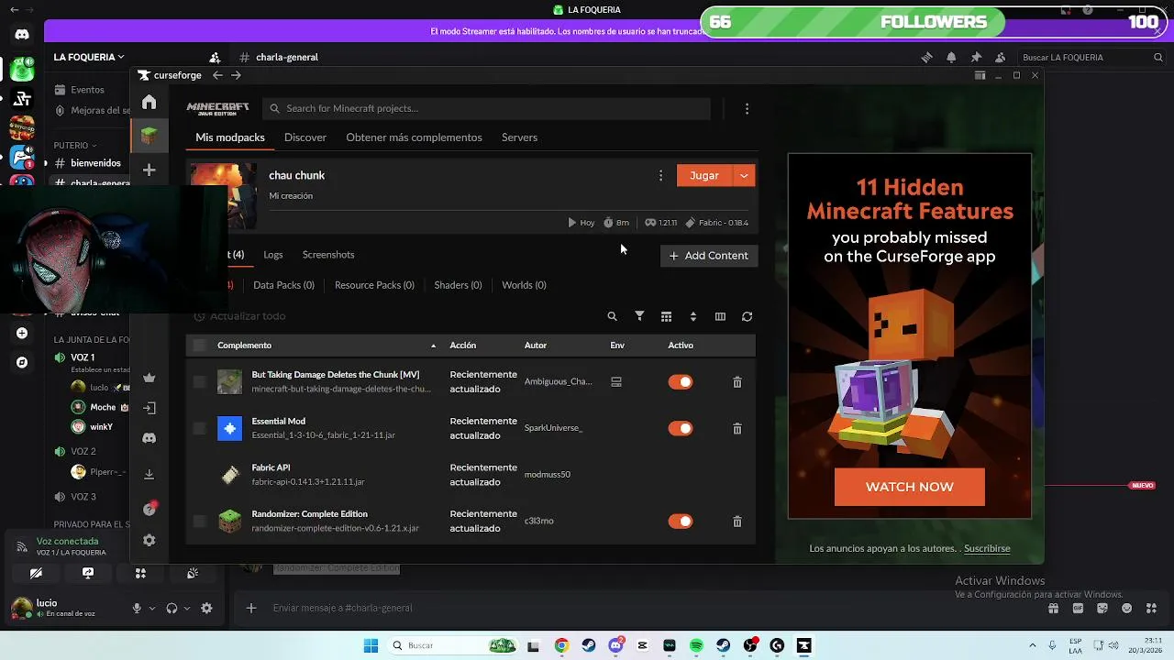This screenshot has height=660, width=1174.
Task: Switch to the Logs tab
Action: (x=273, y=255)
